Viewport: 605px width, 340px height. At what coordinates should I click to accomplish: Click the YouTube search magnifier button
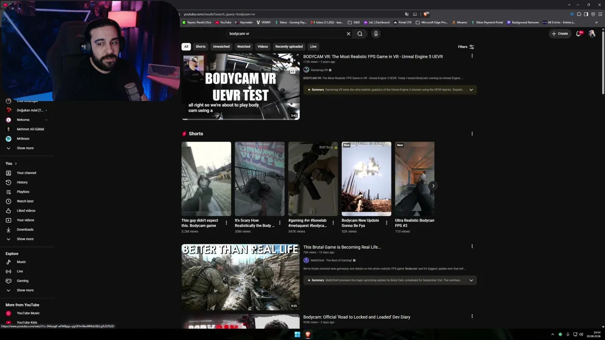click(360, 34)
